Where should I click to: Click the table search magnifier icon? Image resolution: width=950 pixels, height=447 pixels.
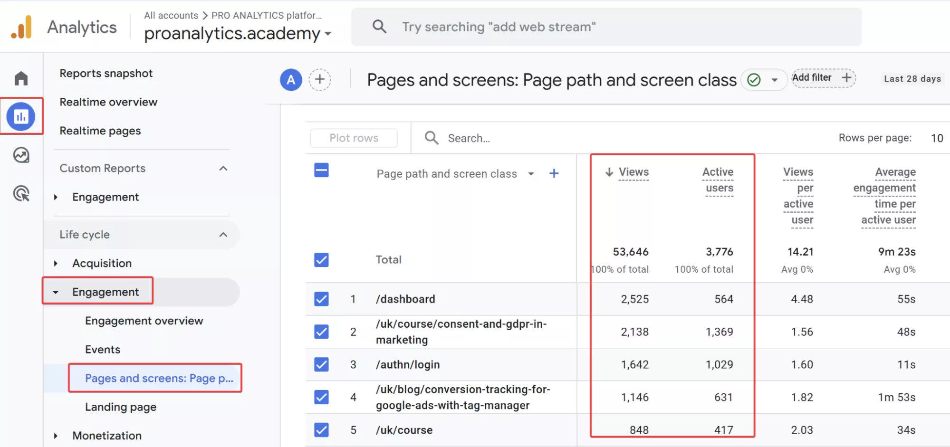point(432,138)
